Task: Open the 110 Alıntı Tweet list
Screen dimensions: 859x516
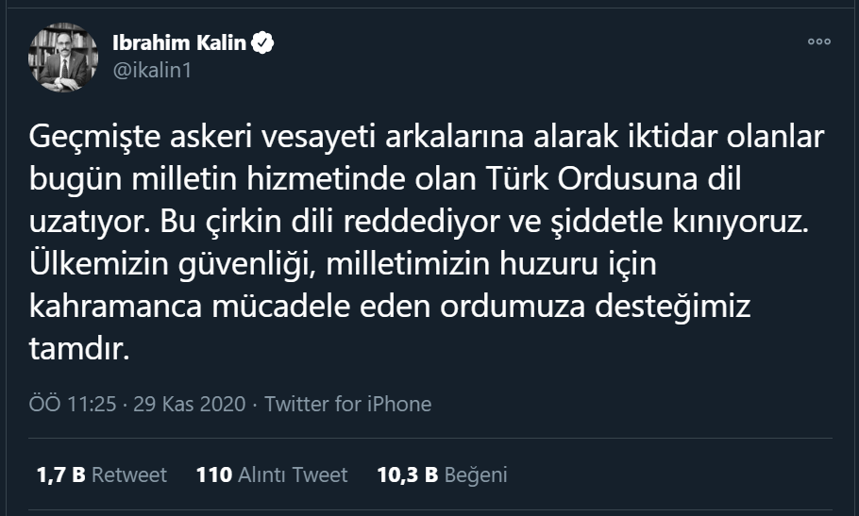Action: tap(272, 474)
